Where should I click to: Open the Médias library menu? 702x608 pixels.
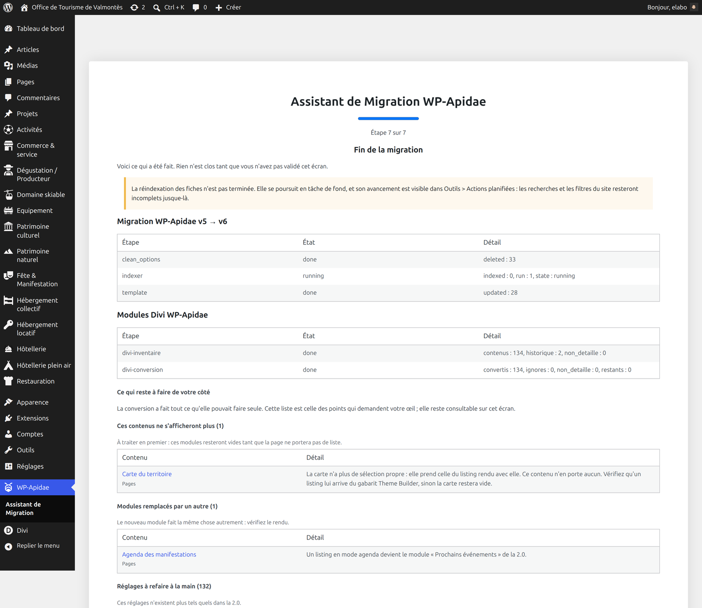[x=27, y=65]
